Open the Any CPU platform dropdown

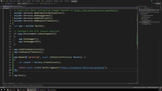pos(25,4)
